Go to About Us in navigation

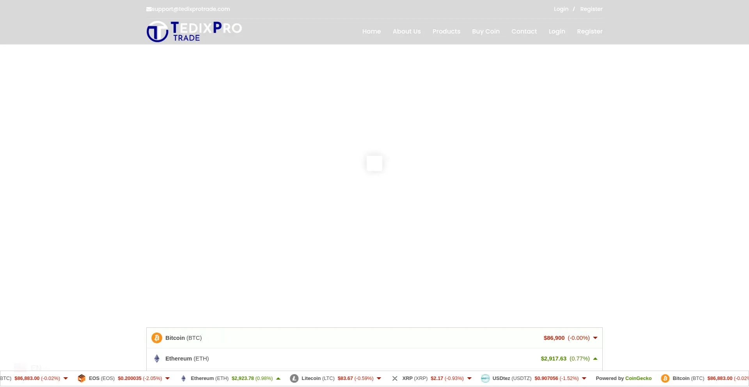pos(406,32)
